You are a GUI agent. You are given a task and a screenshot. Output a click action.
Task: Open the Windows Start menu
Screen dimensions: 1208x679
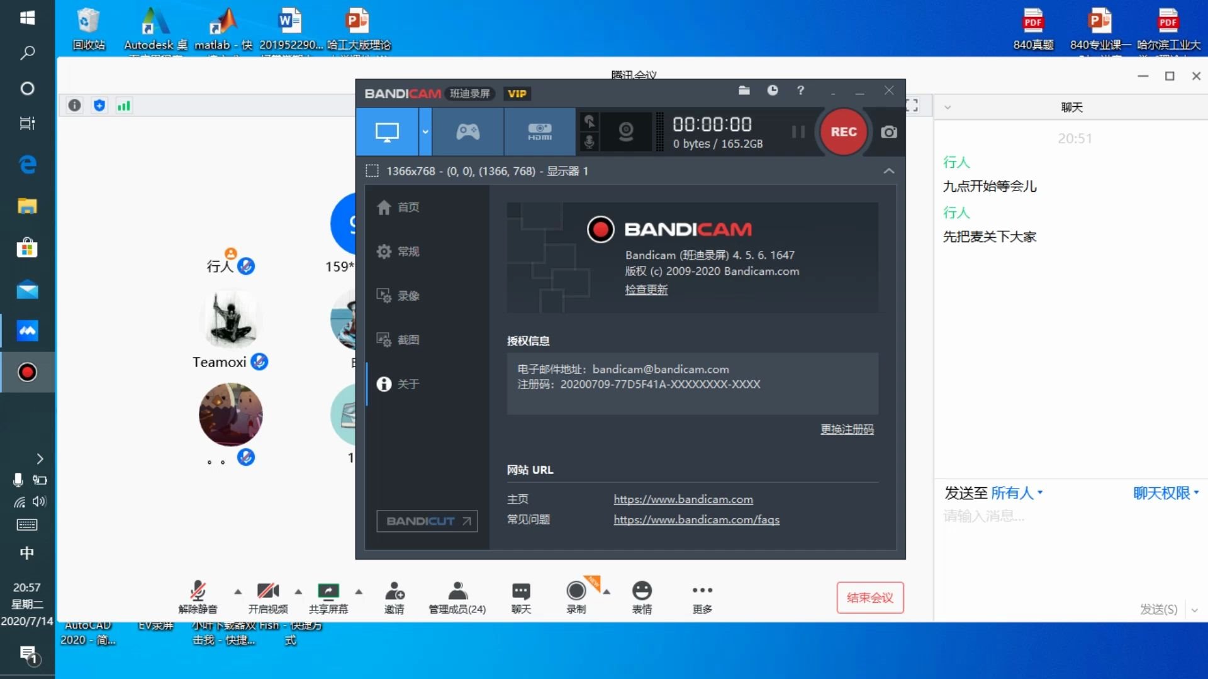(27, 18)
